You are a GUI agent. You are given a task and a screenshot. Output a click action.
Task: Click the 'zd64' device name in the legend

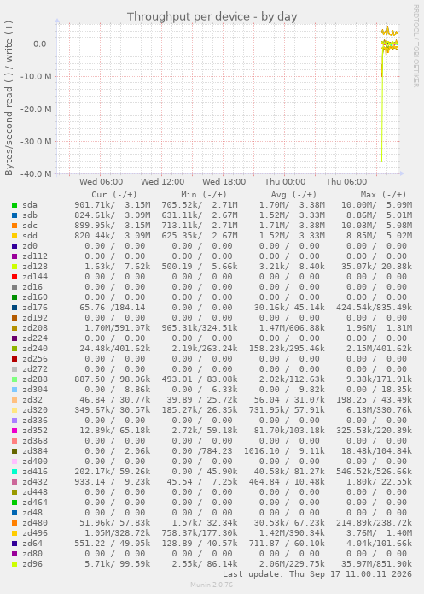tap(32, 544)
